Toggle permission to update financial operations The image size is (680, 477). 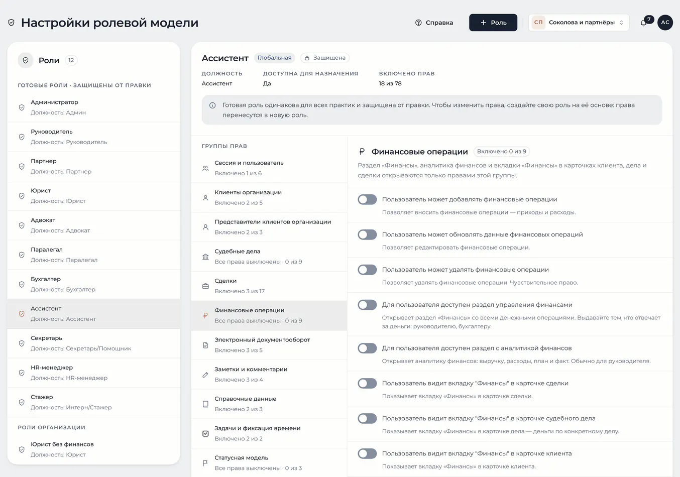click(367, 234)
